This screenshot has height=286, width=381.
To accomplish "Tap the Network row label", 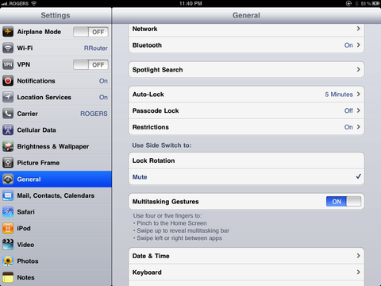I will pos(144,29).
